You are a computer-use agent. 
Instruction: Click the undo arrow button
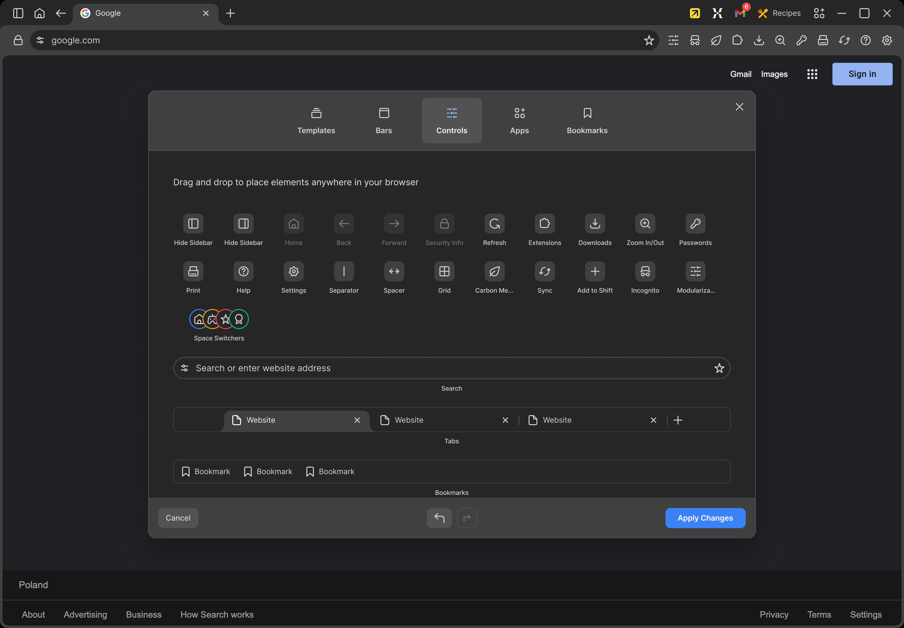click(x=439, y=518)
